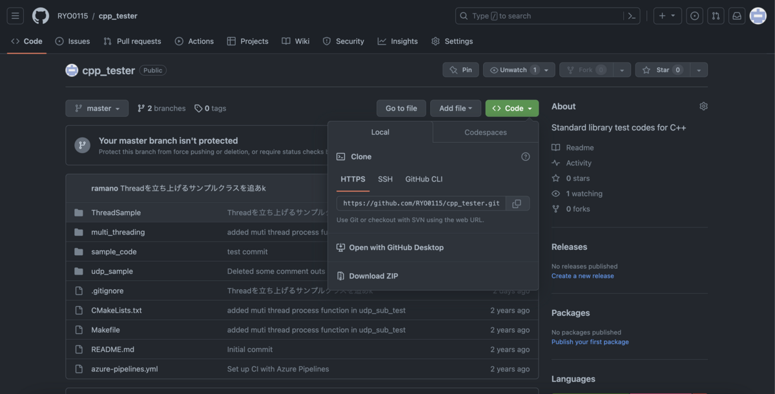This screenshot has height=394, width=775.
Task: Open the Create new plus dropdown
Action: tap(668, 16)
